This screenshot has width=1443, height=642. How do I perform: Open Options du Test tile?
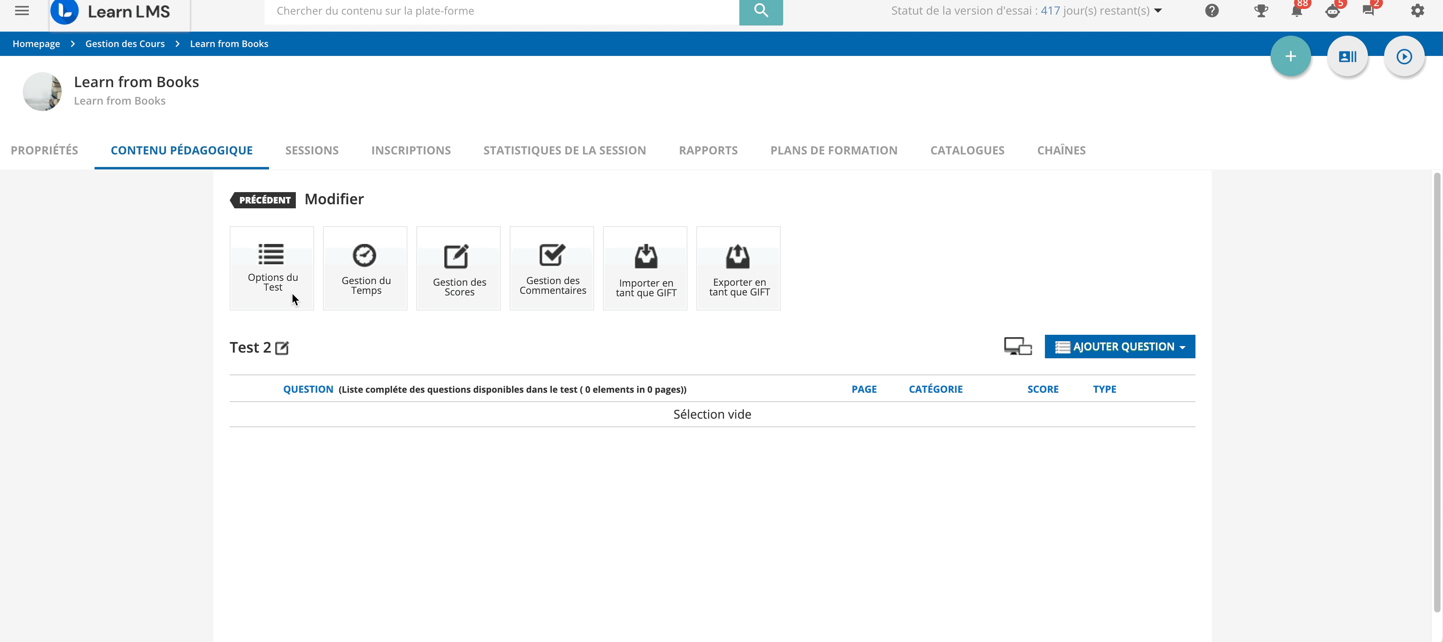272,268
